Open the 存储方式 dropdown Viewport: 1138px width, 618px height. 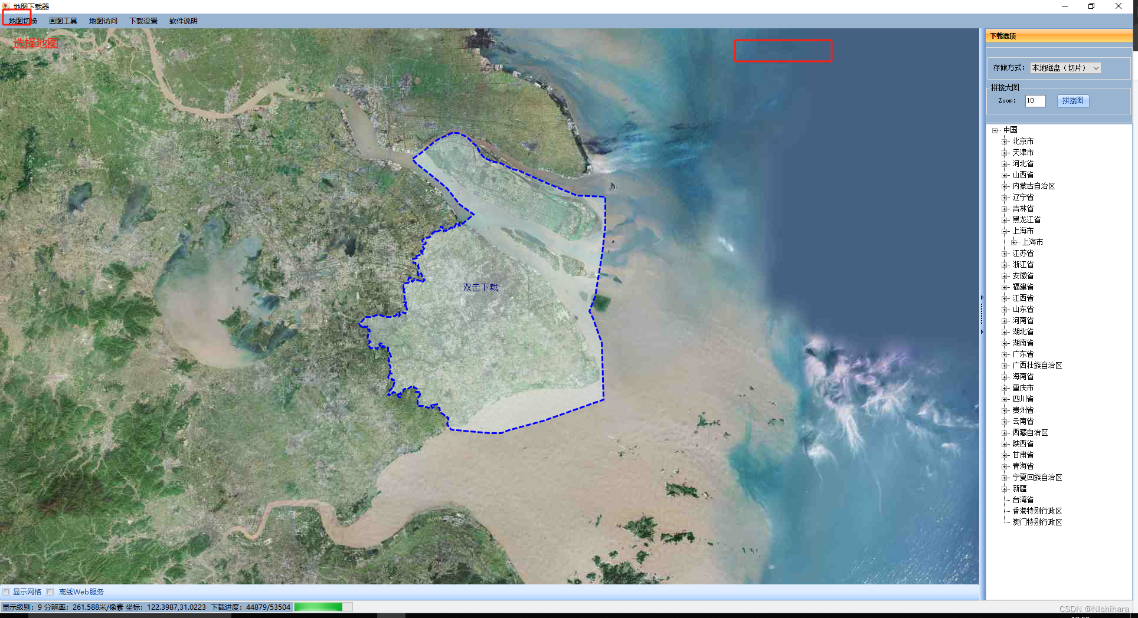(1065, 68)
